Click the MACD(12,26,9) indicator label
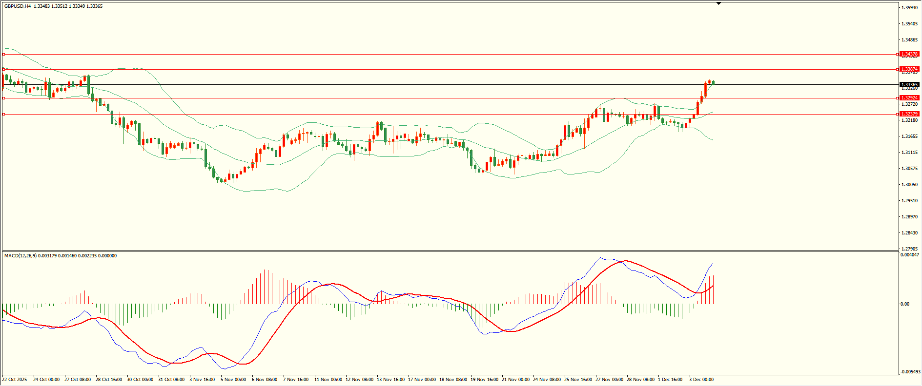This screenshot has height=386, width=922. click(20, 256)
